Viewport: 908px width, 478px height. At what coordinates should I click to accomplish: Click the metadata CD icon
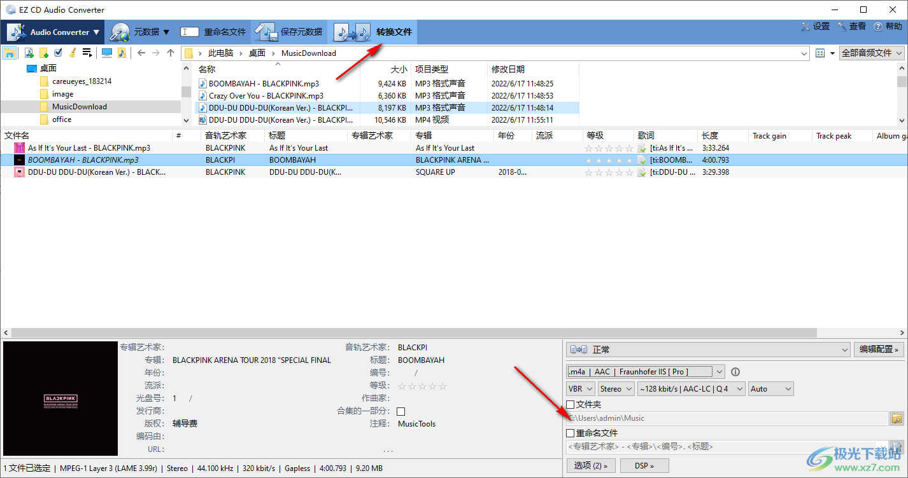120,32
